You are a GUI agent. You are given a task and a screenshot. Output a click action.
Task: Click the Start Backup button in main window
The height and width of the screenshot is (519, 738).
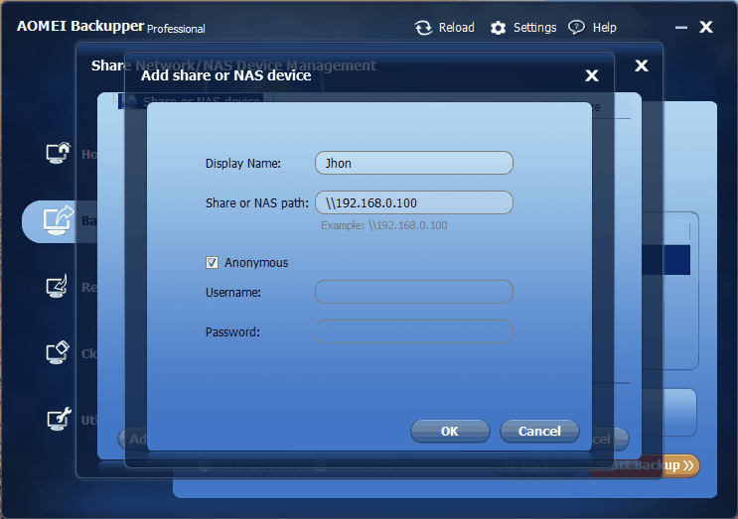(645, 465)
